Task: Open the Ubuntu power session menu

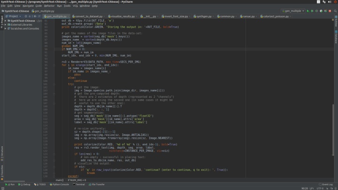Action: click(x=335, y=2)
